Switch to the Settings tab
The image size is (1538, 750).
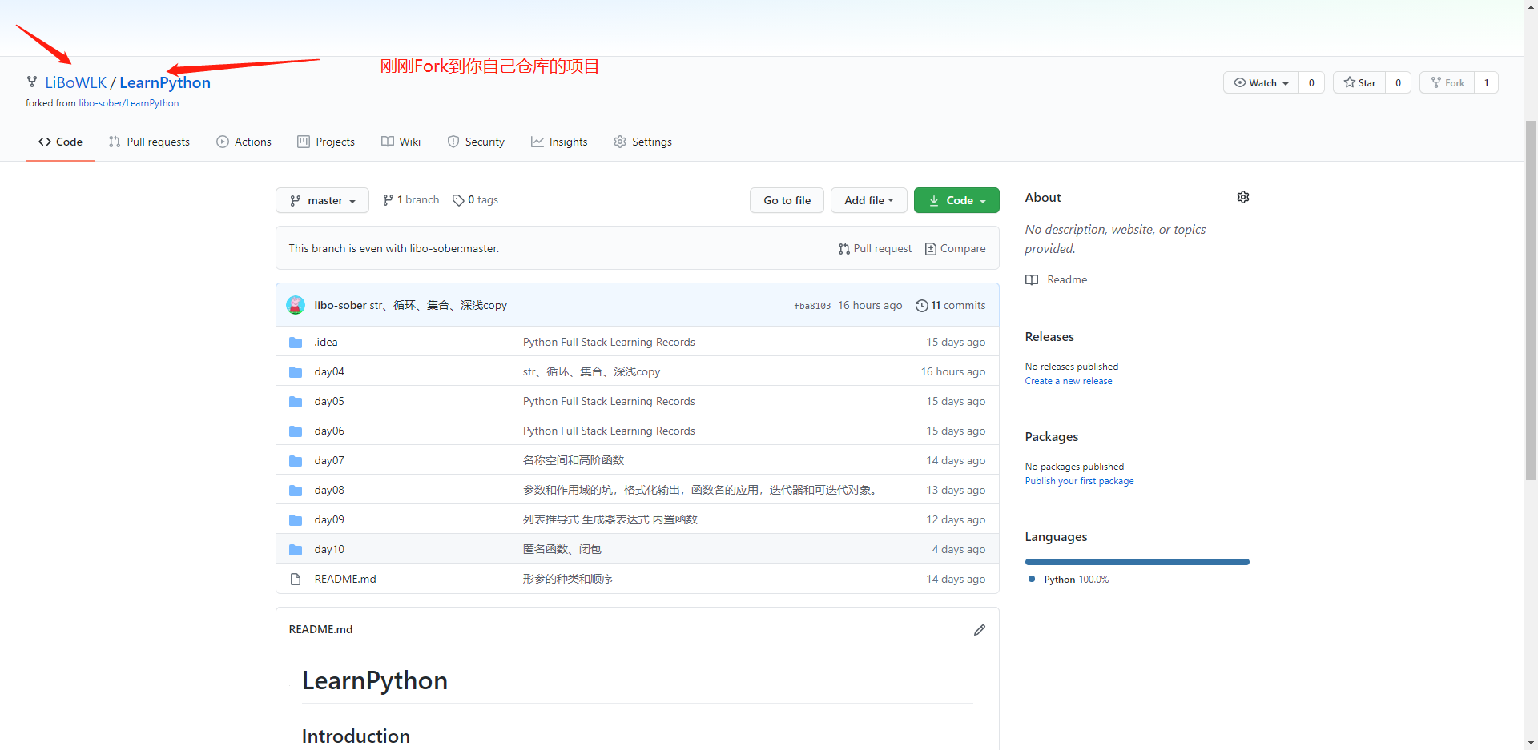642,142
